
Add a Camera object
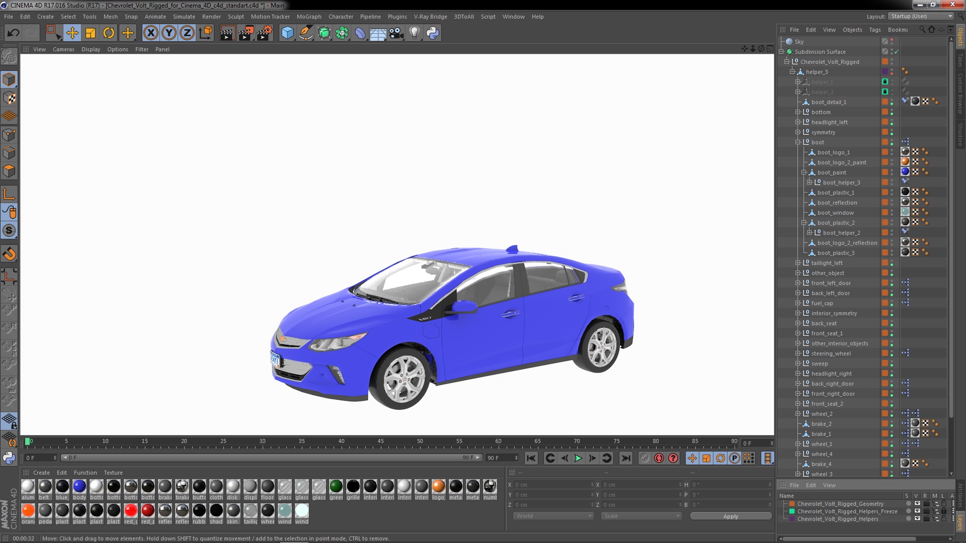click(x=396, y=33)
